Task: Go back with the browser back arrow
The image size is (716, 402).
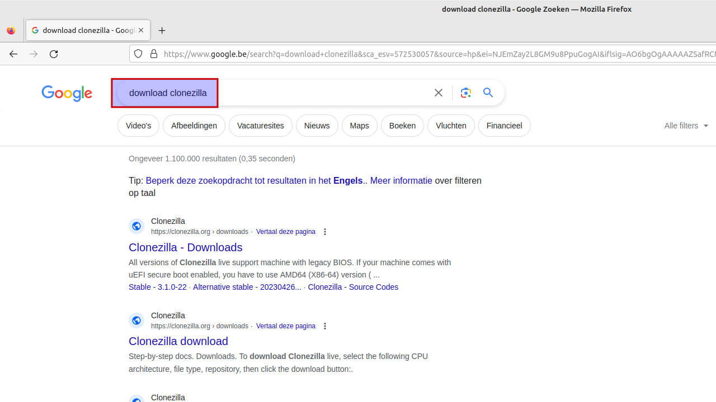Action: click(13, 54)
